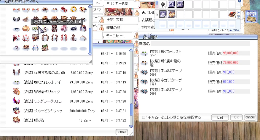This screenshot has height=140, width=260.
Task: Collapse the ITEM hotbar panel
Action: 235,30
